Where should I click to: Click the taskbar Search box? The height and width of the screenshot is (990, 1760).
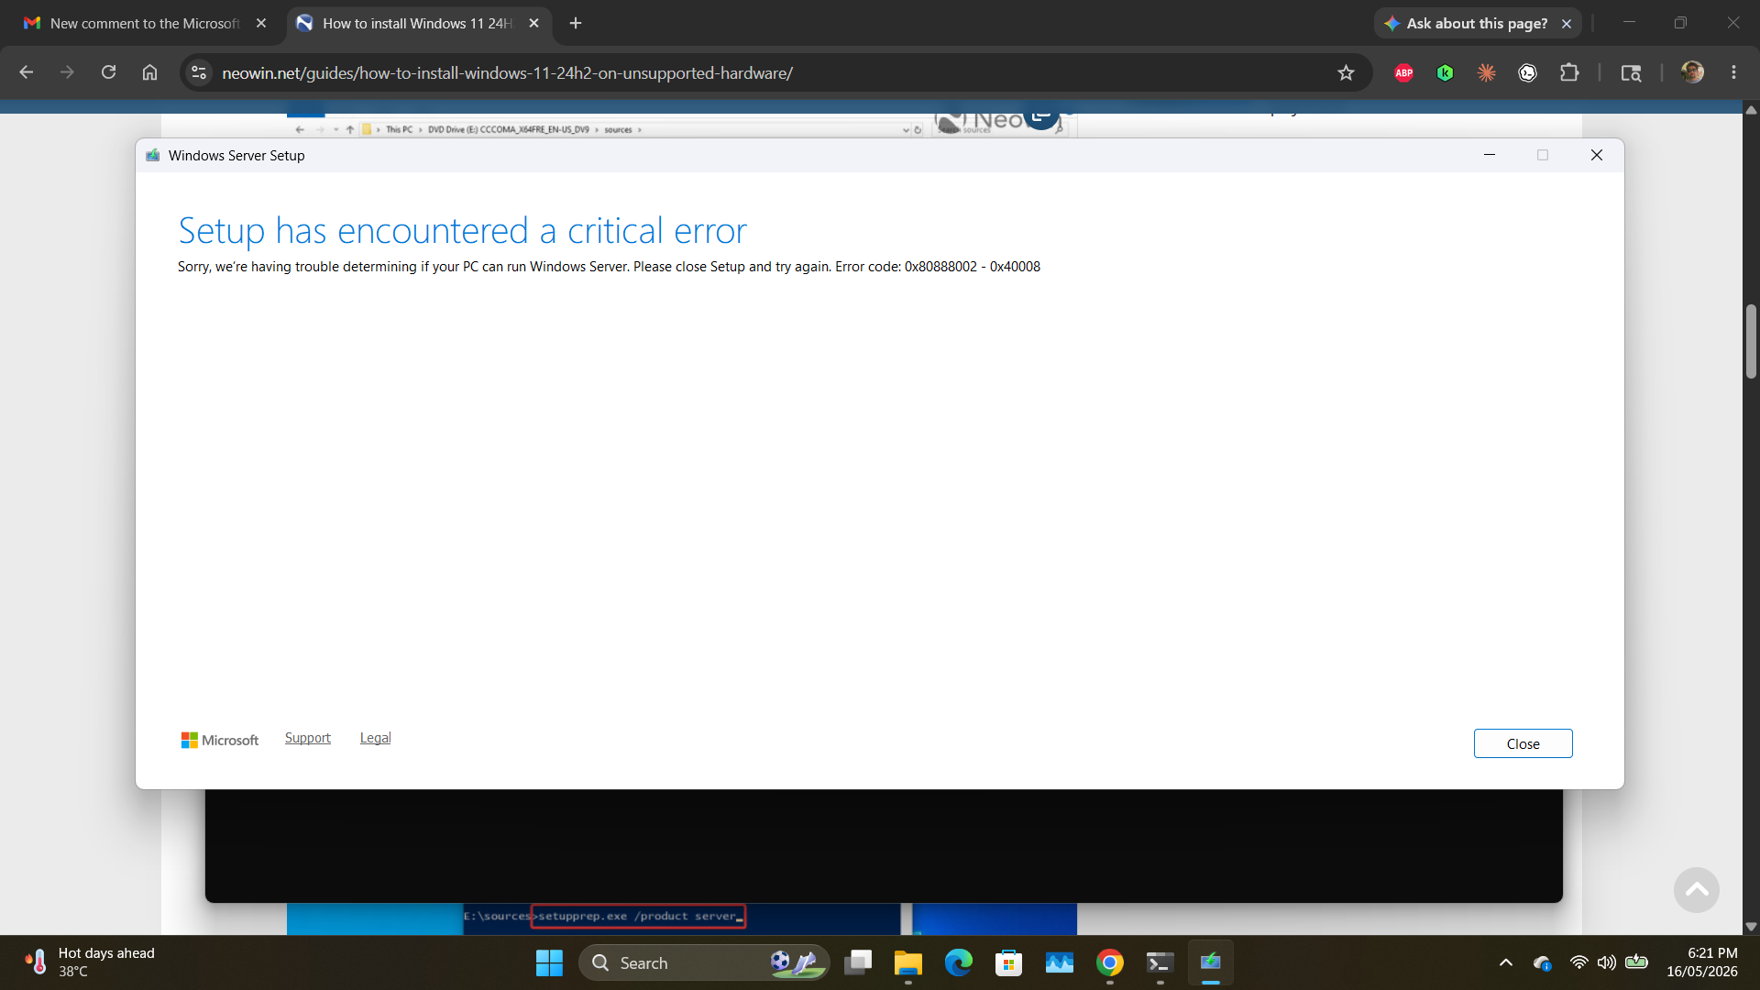[704, 962]
